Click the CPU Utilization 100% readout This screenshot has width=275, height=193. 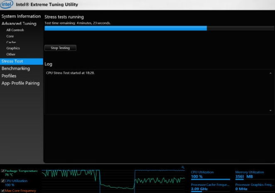coord(197,176)
